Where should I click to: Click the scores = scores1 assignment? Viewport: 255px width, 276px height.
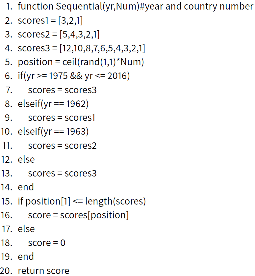coord(62,118)
